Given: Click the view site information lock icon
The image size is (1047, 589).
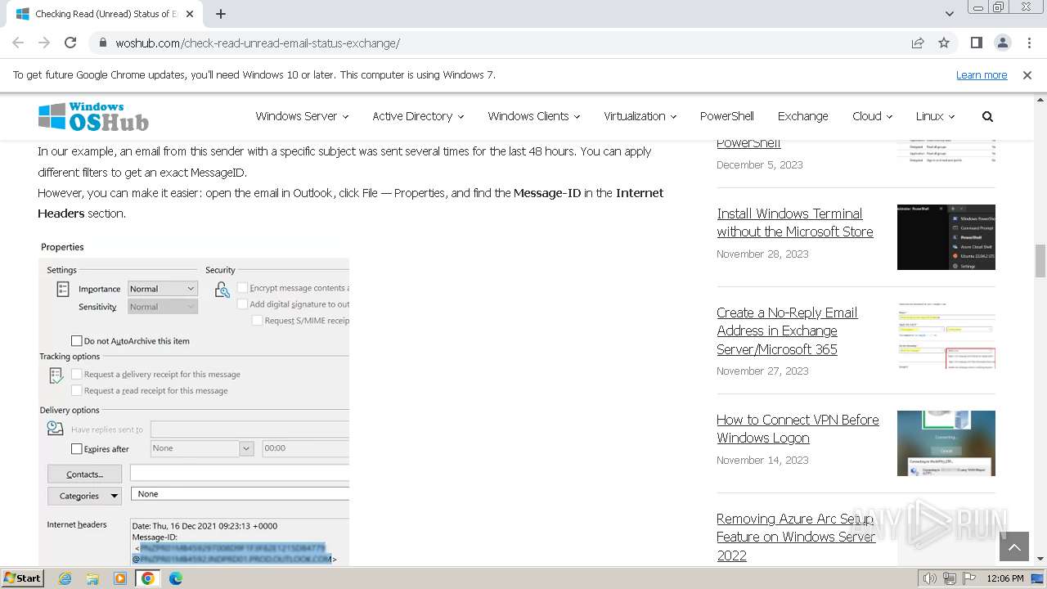Looking at the screenshot, I should tap(103, 43).
